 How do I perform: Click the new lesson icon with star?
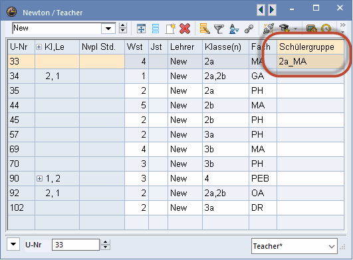coord(170,29)
